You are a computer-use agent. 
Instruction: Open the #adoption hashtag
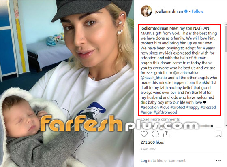[150, 107]
